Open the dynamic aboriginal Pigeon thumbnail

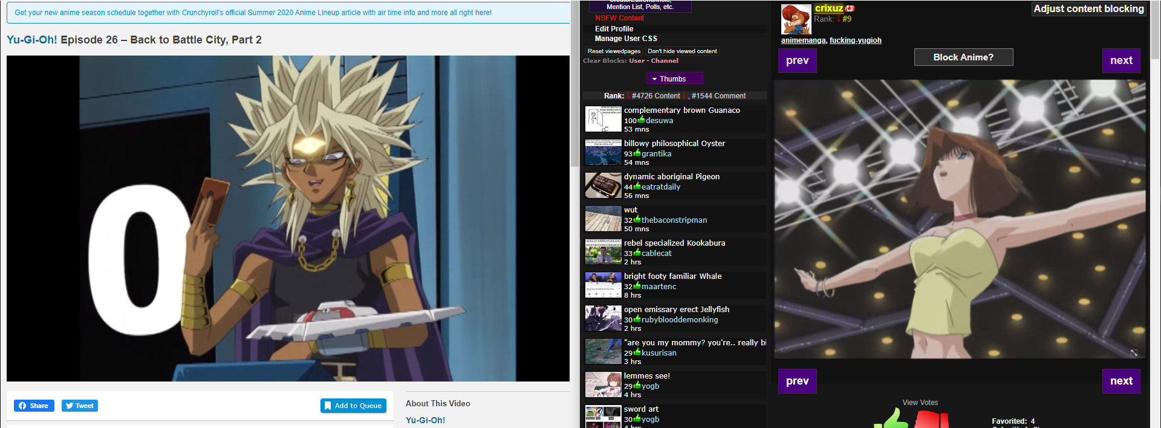pos(603,185)
